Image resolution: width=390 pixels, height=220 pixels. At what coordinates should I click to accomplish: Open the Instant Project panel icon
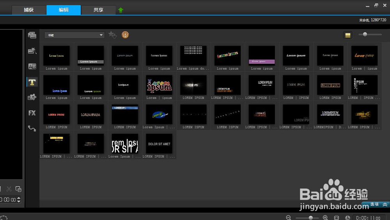[x=32, y=51]
